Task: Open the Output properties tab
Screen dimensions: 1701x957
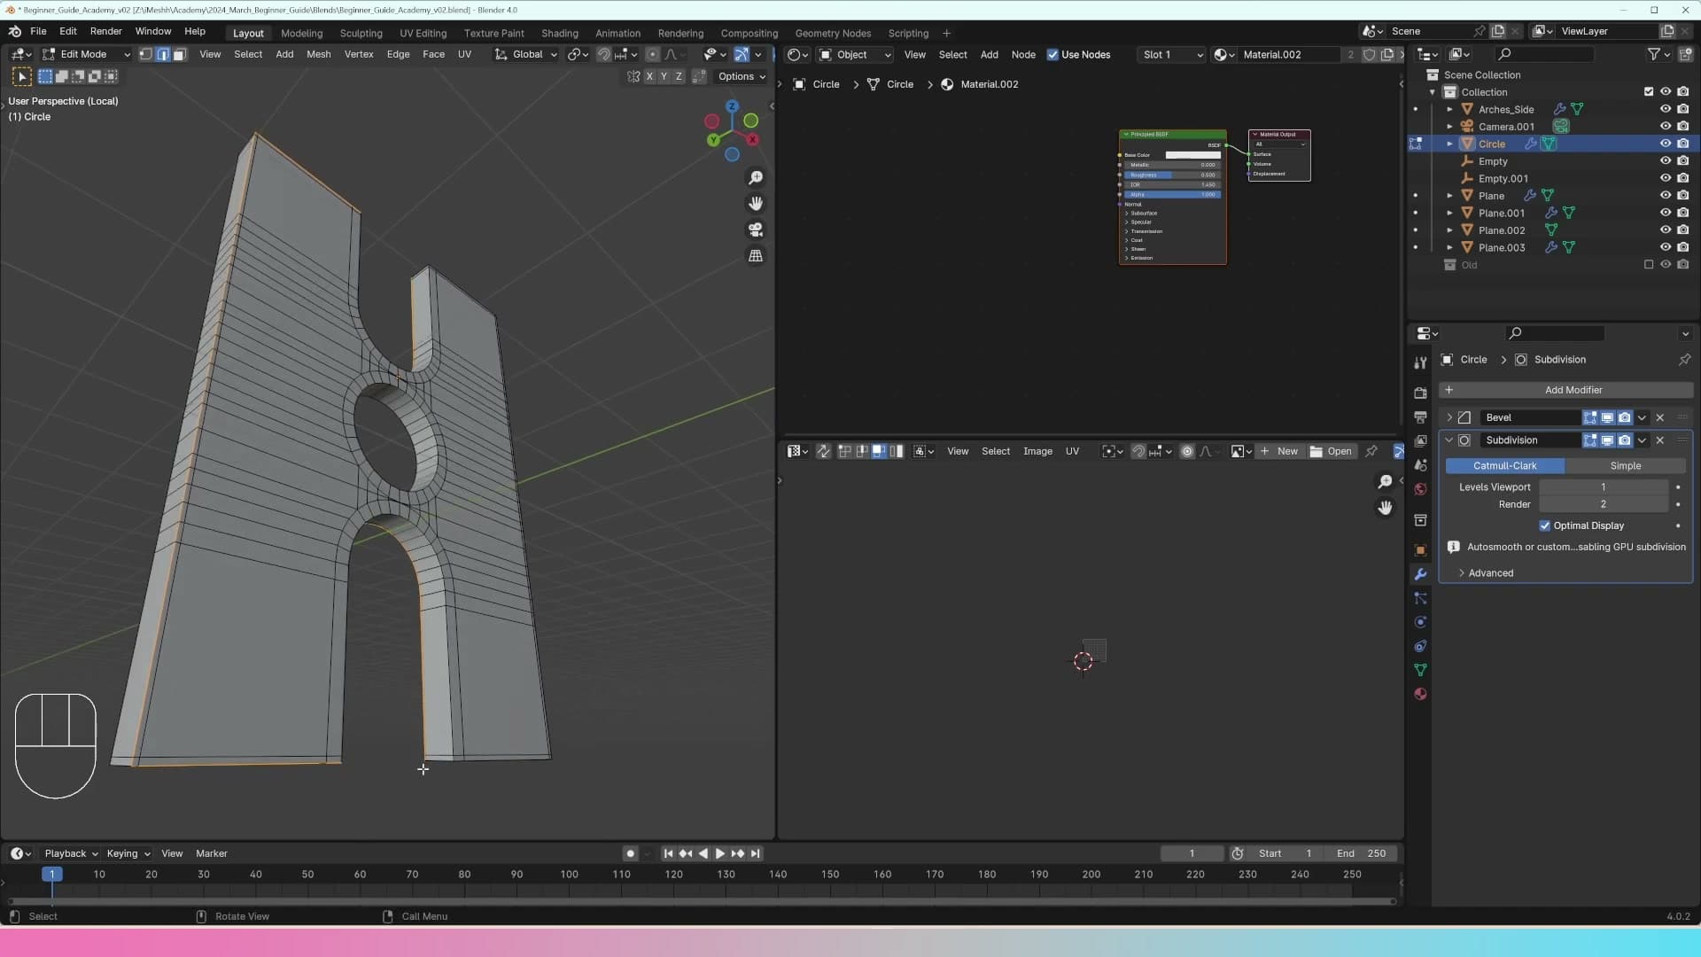Action: (x=1420, y=416)
